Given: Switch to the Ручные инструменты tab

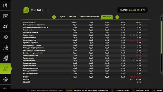Looking at the screenshot, I should [89, 17].
